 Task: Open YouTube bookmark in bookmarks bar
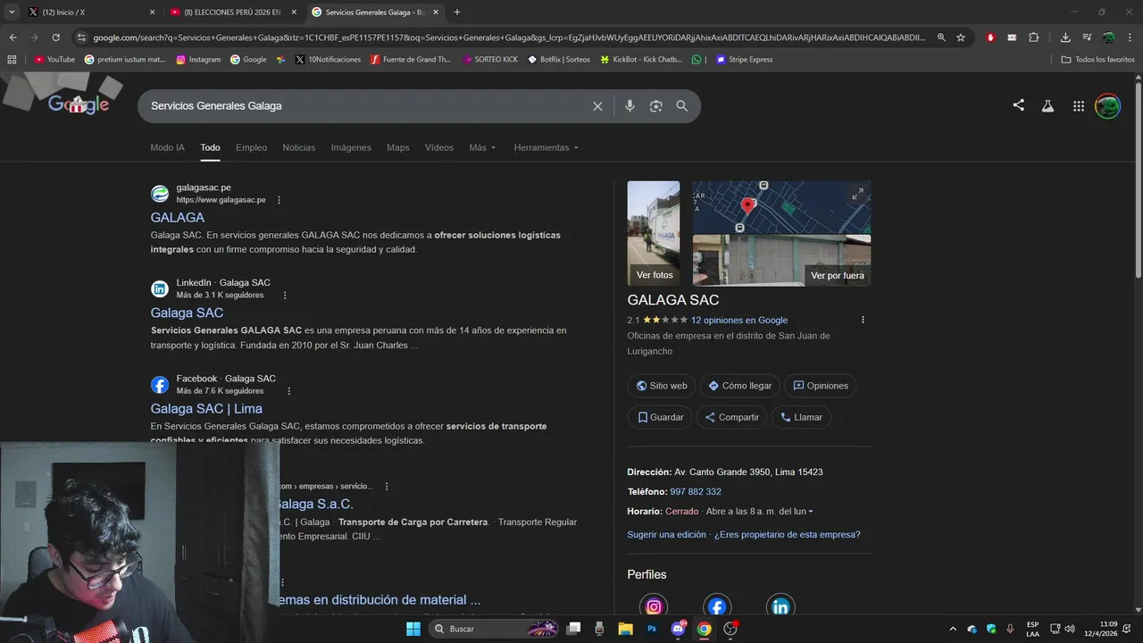54,59
